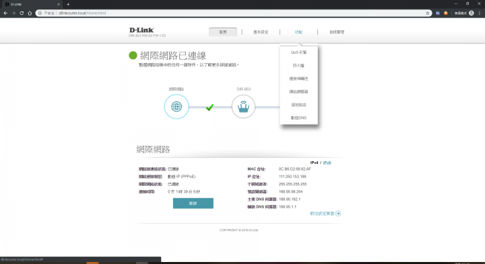This screenshot has width=485, height=264.
Task: Click the D-Link logo
Action: pos(141,30)
